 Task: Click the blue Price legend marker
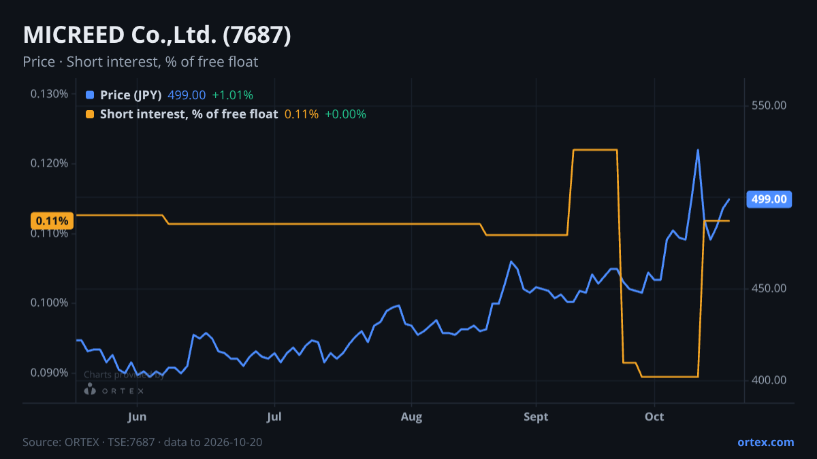click(90, 95)
